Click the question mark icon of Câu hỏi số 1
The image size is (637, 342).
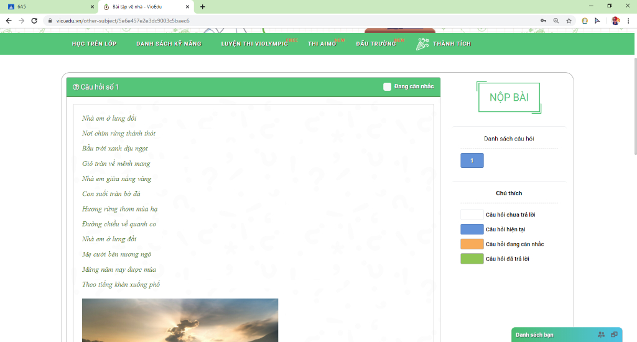pos(75,87)
